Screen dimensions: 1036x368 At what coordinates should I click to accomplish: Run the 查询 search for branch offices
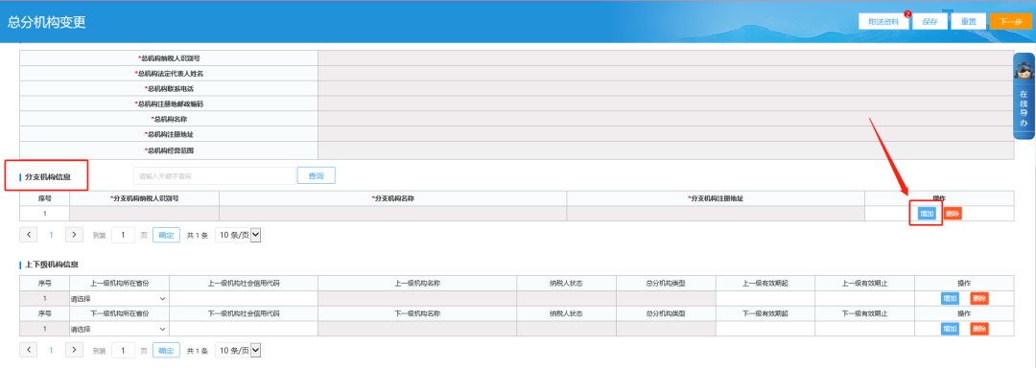click(316, 175)
